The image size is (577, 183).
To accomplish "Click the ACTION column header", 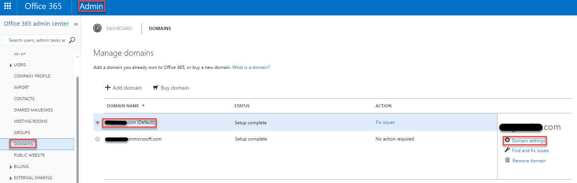I will pyautogui.click(x=383, y=106).
